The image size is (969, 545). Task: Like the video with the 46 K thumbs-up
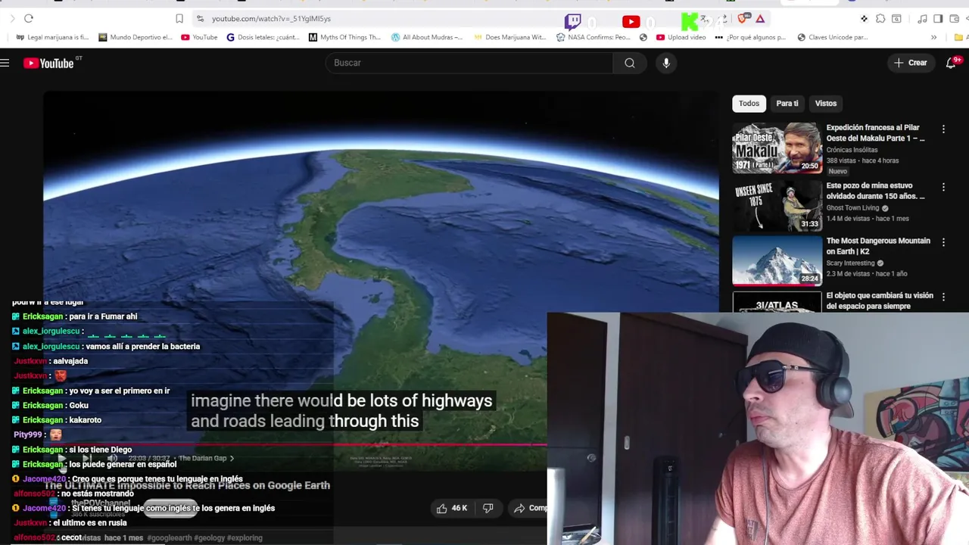point(452,509)
